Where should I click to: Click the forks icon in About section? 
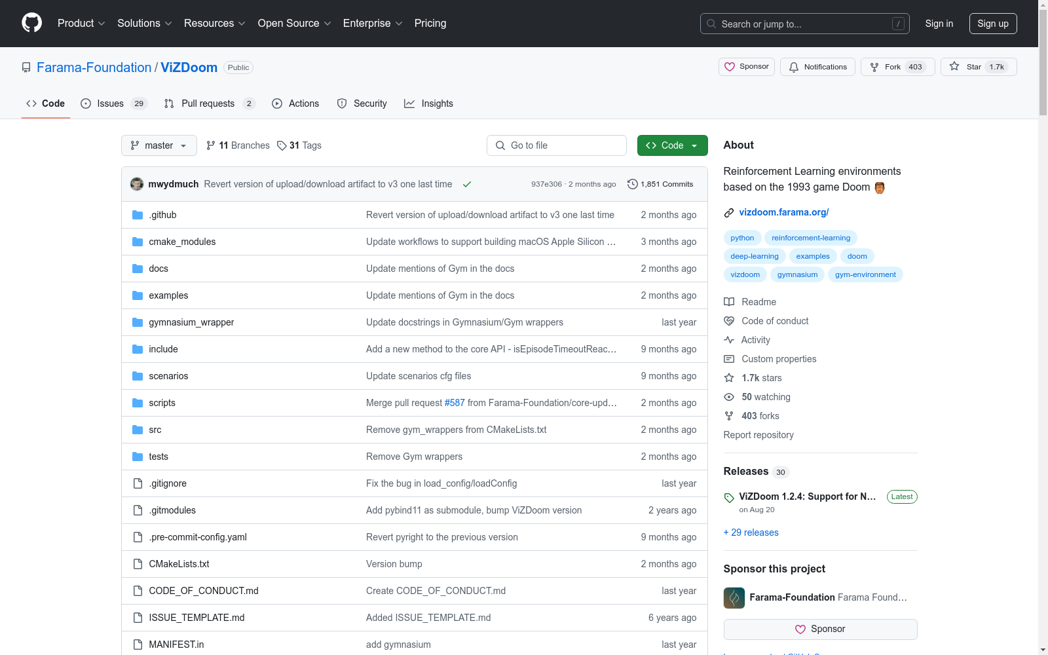tap(729, 416)
